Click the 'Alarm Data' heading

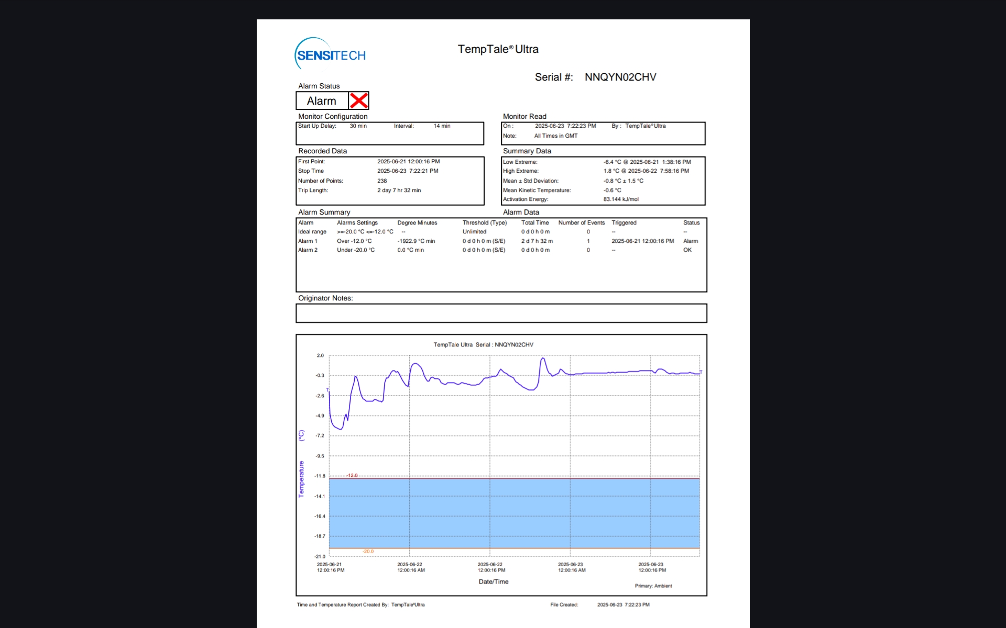[521, 212]
